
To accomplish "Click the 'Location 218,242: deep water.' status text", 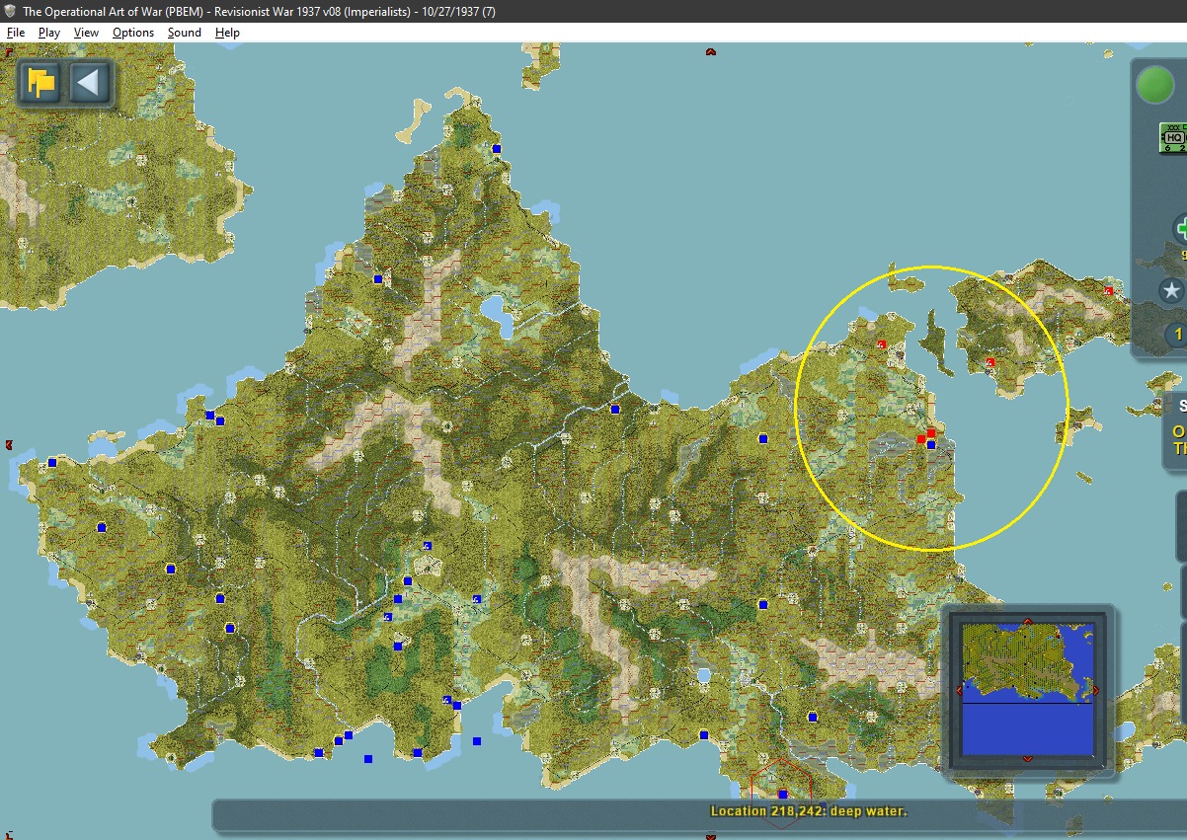I will (x=808, y=811).
